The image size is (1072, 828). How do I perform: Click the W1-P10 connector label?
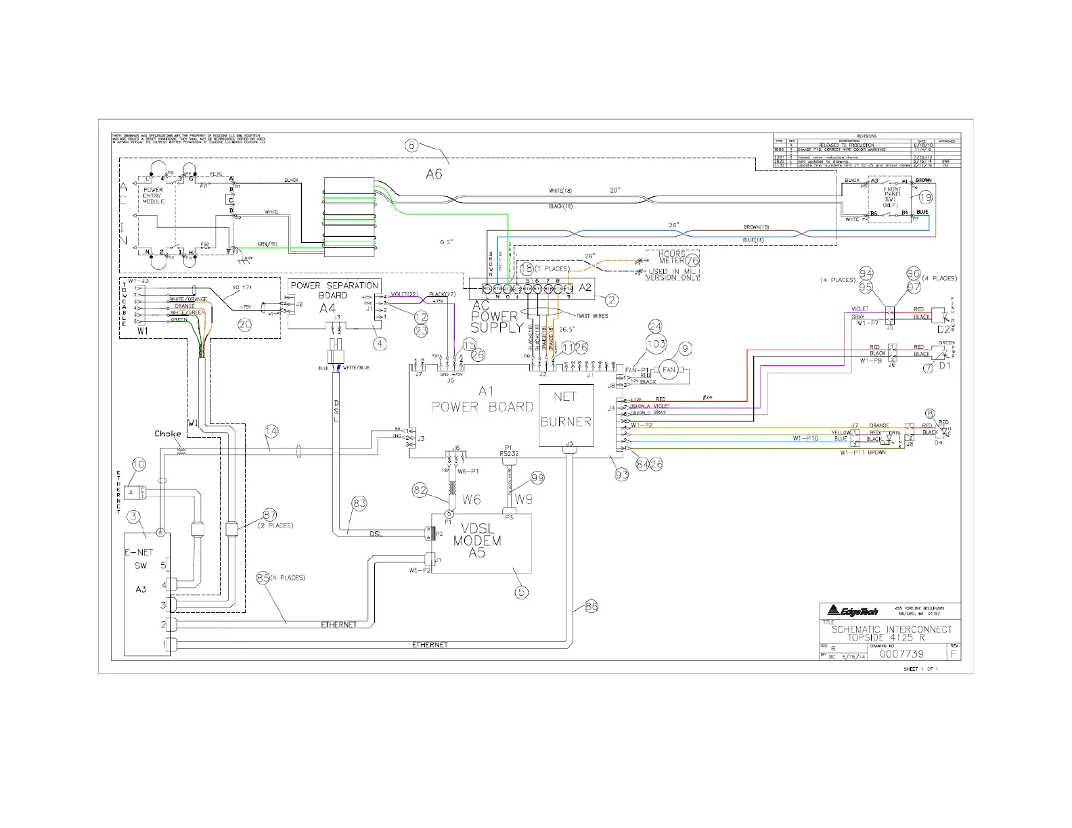point(805,438)
